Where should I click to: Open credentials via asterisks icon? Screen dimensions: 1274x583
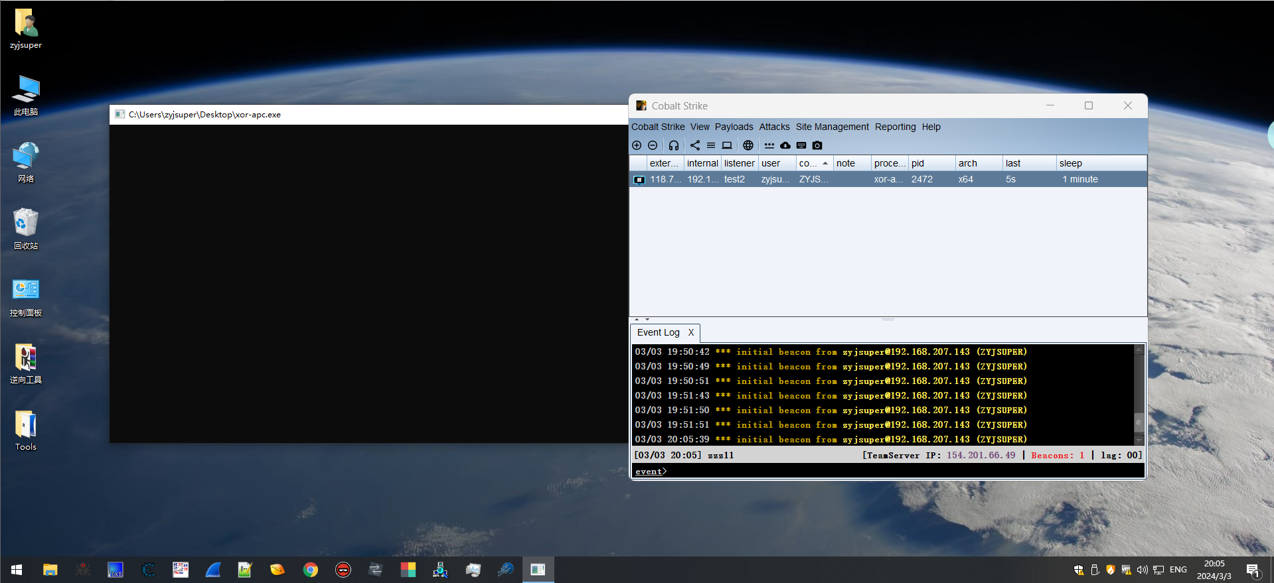tap(769, 145)
